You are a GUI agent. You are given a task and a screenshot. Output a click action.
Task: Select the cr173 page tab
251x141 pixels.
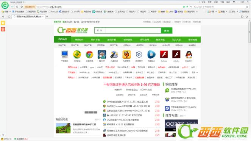click(28, 17)
